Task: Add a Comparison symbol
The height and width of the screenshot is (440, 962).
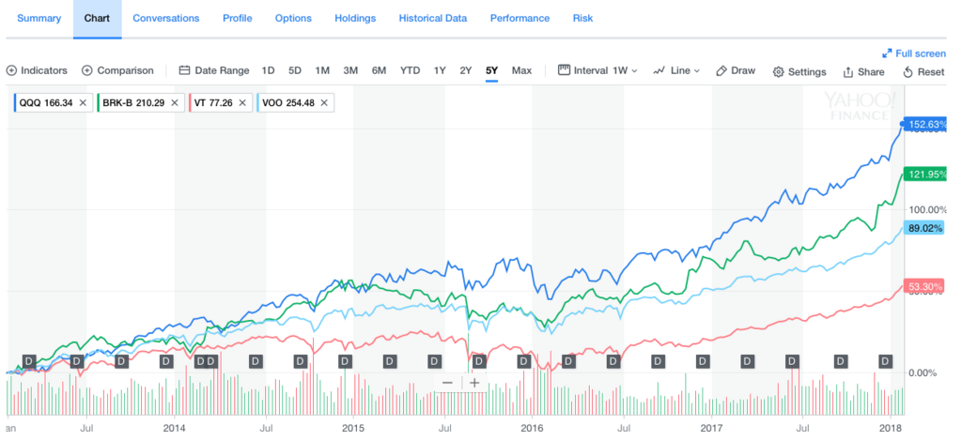Action: coord(117,70)
